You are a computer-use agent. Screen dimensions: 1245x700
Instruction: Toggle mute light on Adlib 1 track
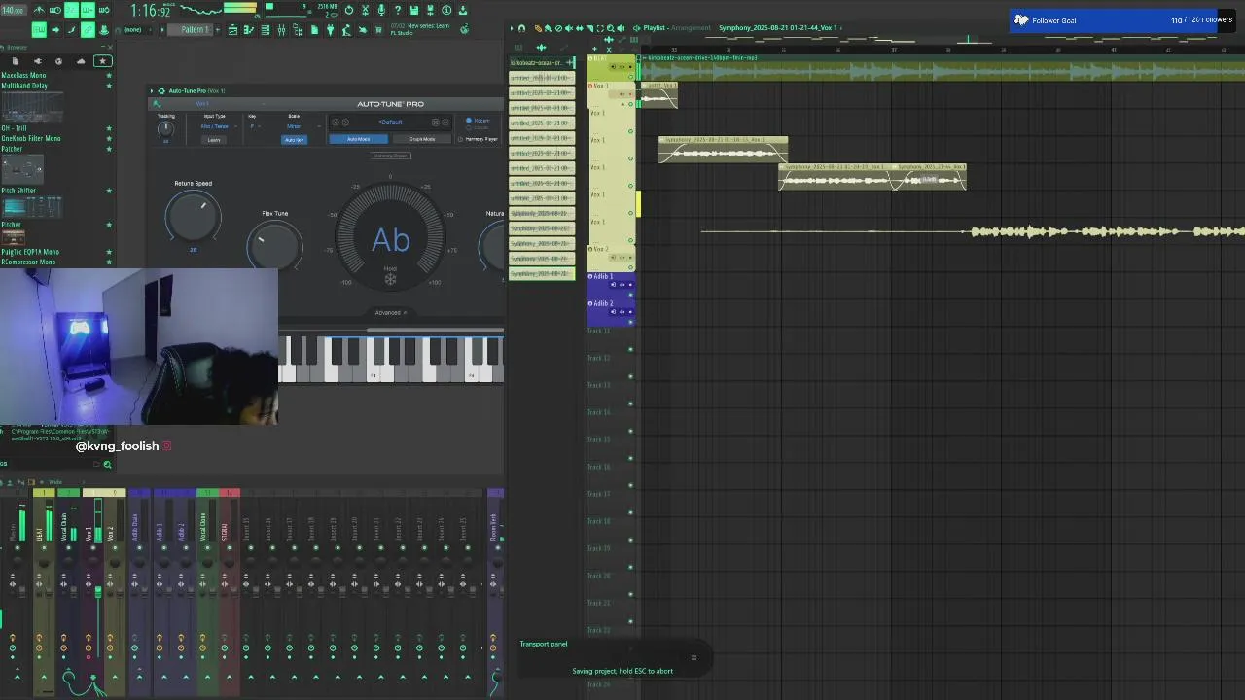(x=630, y=295)
